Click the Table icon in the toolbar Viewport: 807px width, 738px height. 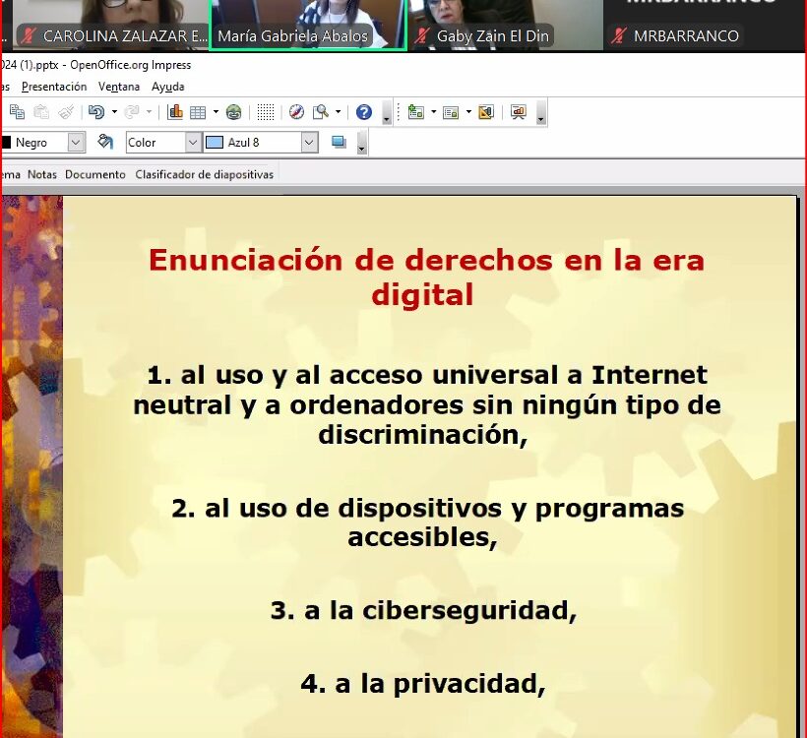197,112
